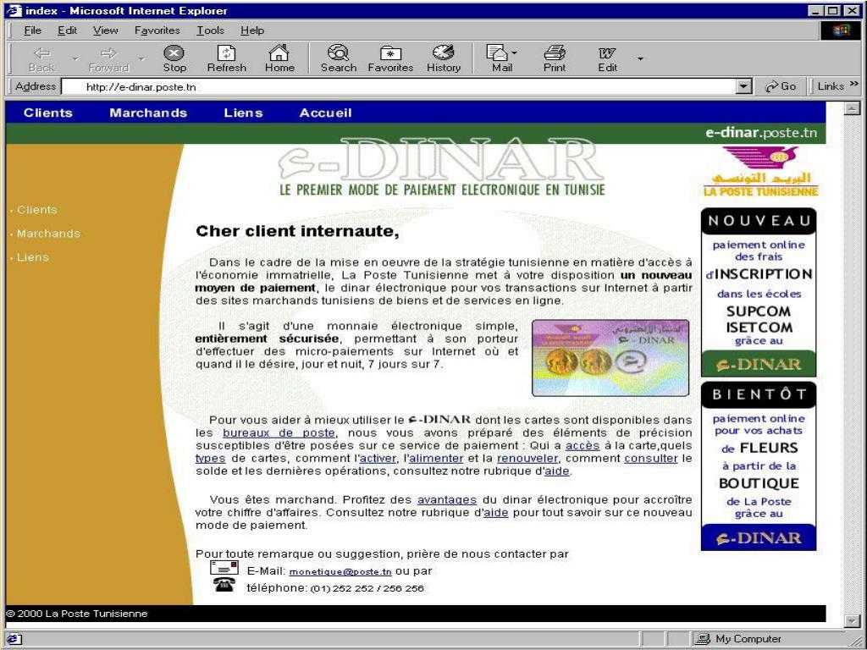Image resolution: width=867 pixels, height=650 pixels.
Task: Follow the 'activer' link
Action: (x=378, y=459)
